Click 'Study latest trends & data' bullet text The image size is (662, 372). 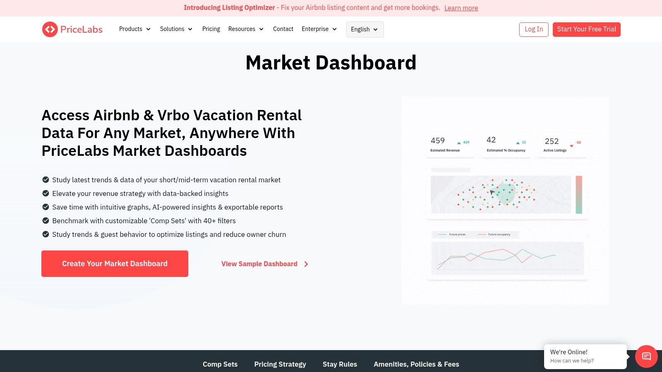(x=166, y=180)
